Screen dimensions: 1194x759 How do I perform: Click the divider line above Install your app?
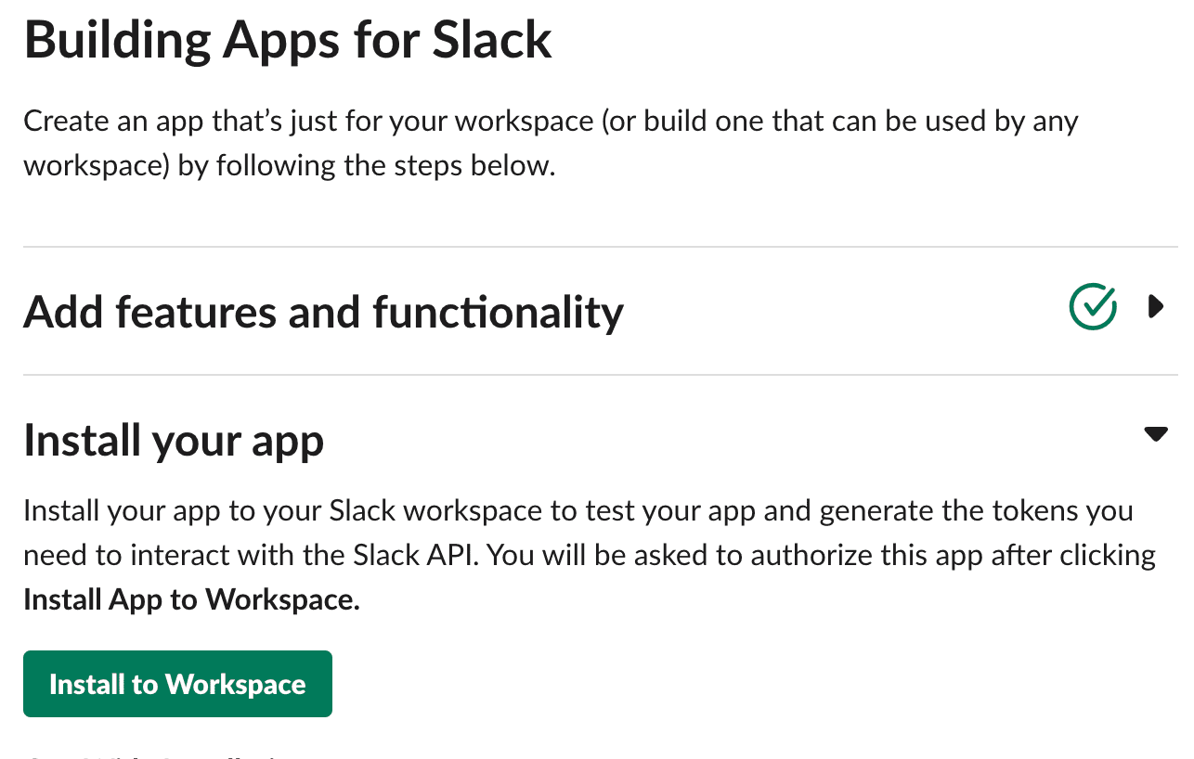point(600,375)
